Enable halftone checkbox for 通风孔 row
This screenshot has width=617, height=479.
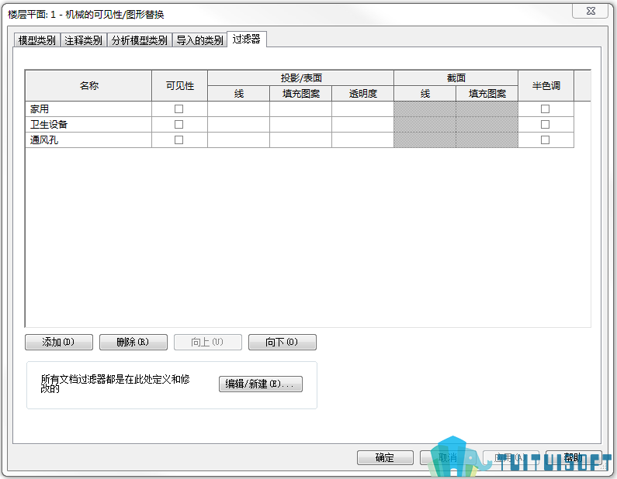546,140
